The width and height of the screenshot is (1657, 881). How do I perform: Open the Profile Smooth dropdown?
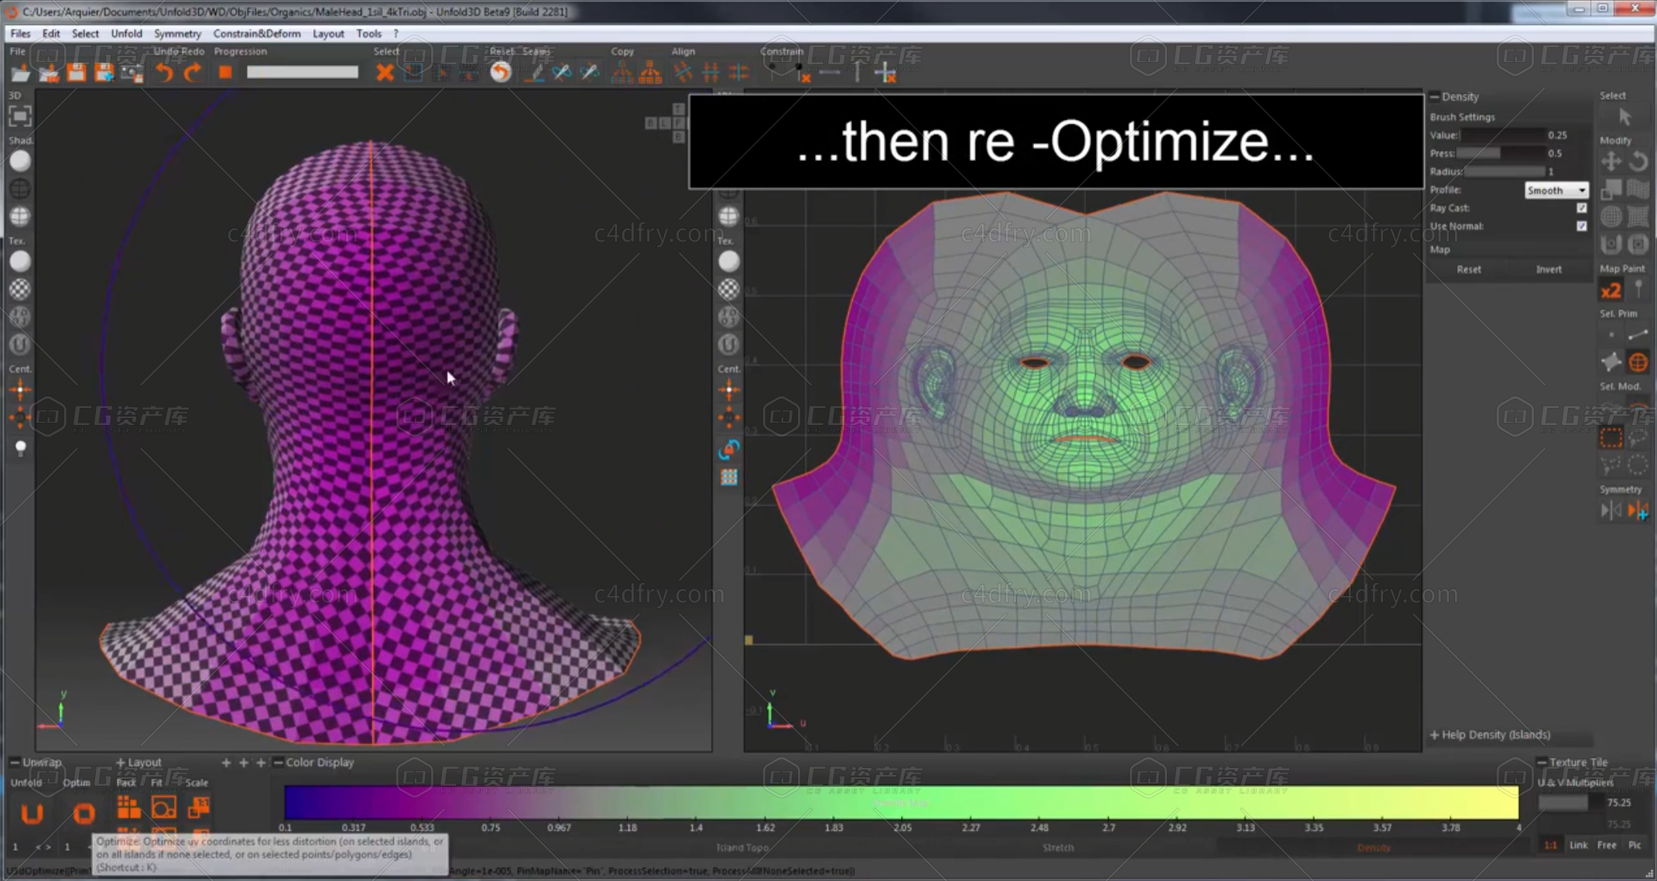[1556, 190]
